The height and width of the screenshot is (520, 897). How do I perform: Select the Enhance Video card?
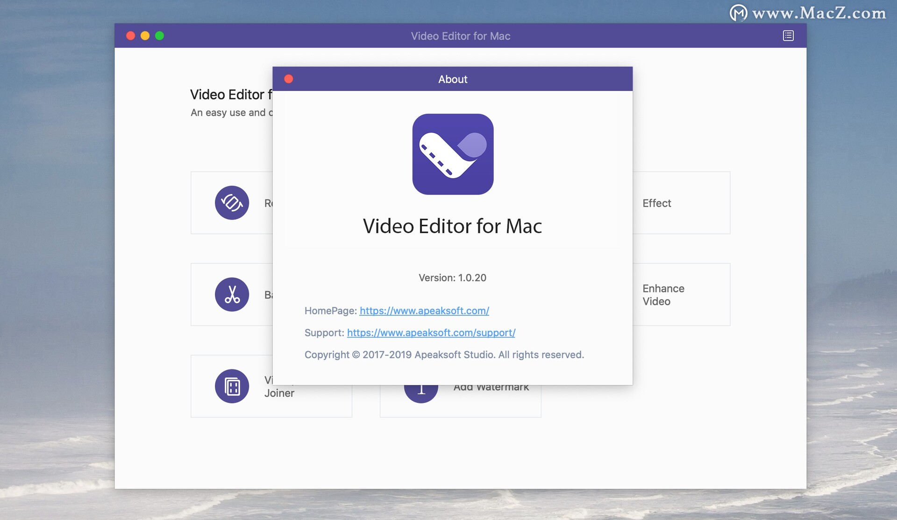coord(681,295)
